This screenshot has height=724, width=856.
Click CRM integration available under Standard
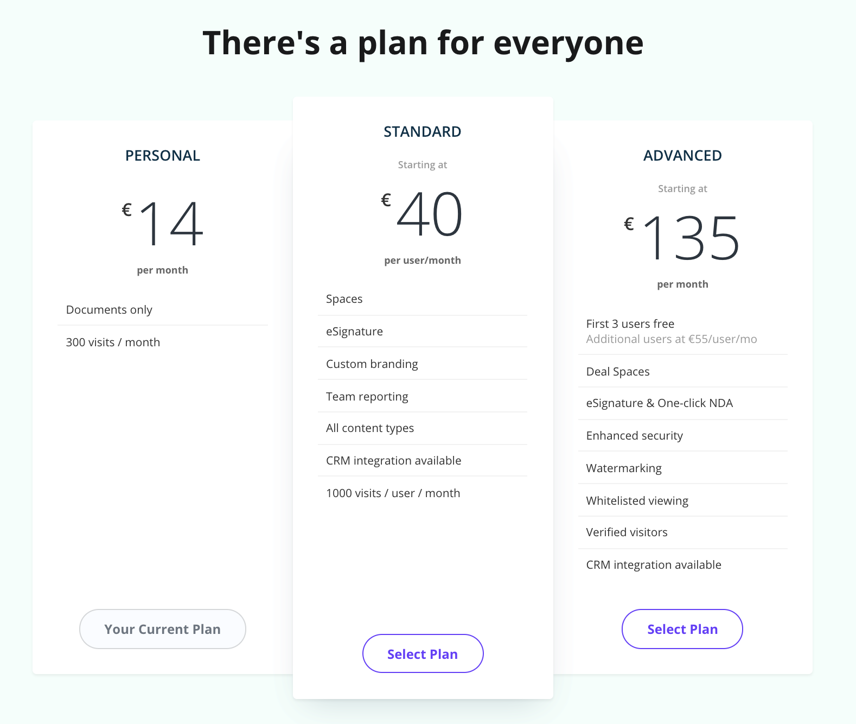[x=423, y=460]
